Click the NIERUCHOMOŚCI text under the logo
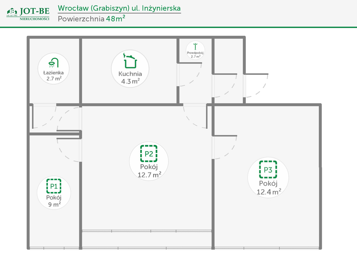The width and height of the screenshot is (357, 263). click(x=35, y=19)
